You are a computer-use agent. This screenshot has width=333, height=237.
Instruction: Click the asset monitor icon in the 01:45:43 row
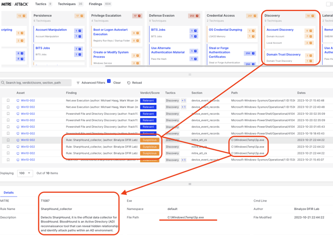tap(18, 127)
